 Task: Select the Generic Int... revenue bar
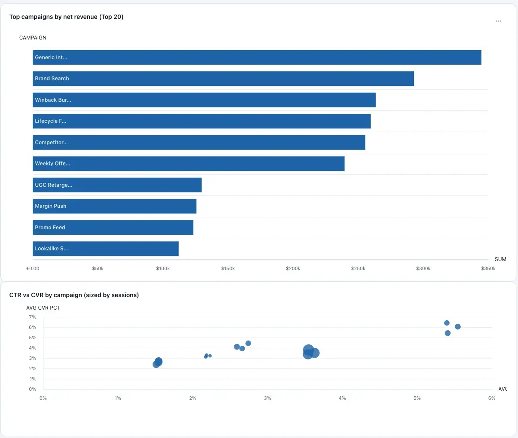pos(257,57)
